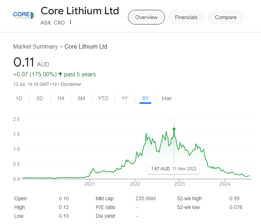Click the 0.11 AUD current price
The width and height of the screenshot is (261, 224).
(x=31, y=62)
